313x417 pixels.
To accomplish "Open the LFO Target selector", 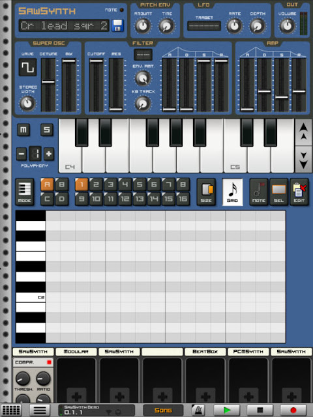I will point(204,26).
